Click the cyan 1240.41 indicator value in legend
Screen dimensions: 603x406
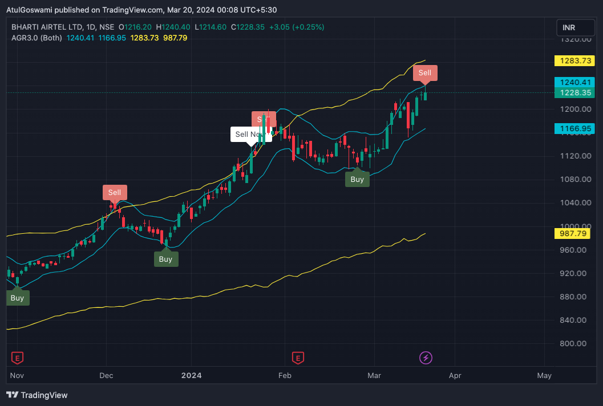[80, 38]
